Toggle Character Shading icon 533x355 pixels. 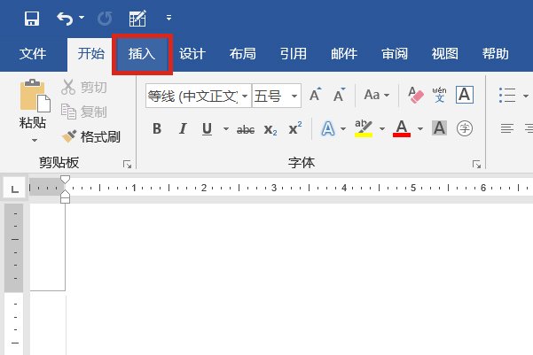coord(439,128)
